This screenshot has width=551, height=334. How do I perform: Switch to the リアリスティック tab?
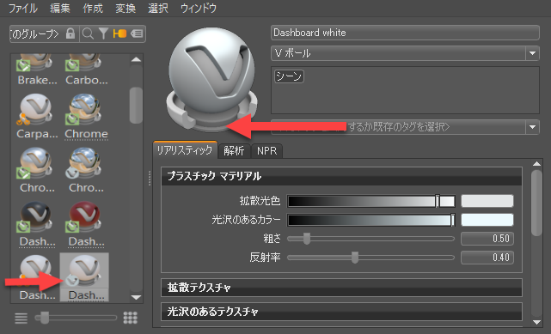pos(185,150)
